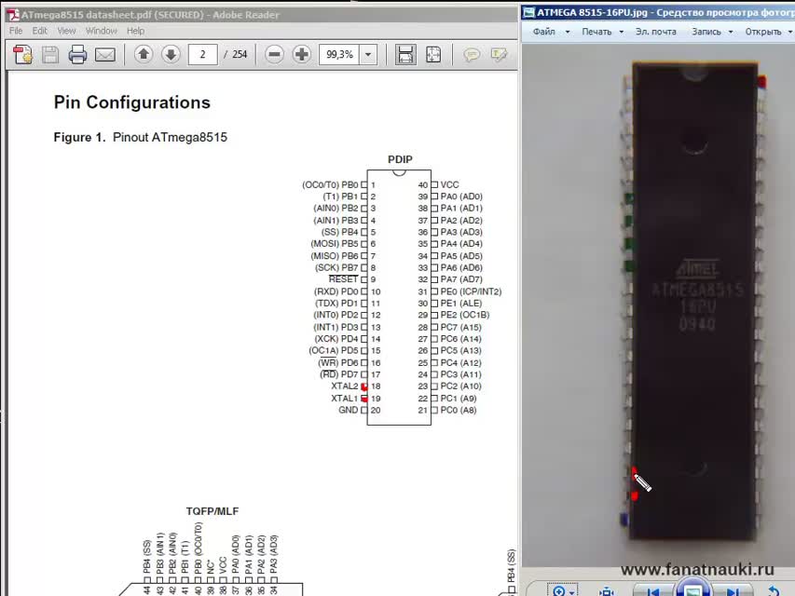Click the '(SCK) PB7' pin label
795x596 pixels.
click(336, 267)
